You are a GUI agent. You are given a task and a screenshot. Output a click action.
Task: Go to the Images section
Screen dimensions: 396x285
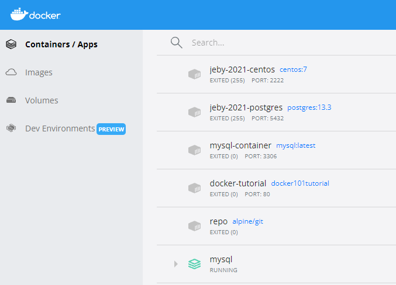pos(39,72)
